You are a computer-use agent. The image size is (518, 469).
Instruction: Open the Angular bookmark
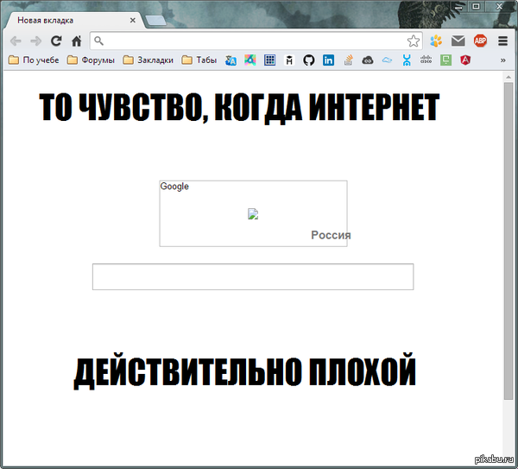point(465,60)
